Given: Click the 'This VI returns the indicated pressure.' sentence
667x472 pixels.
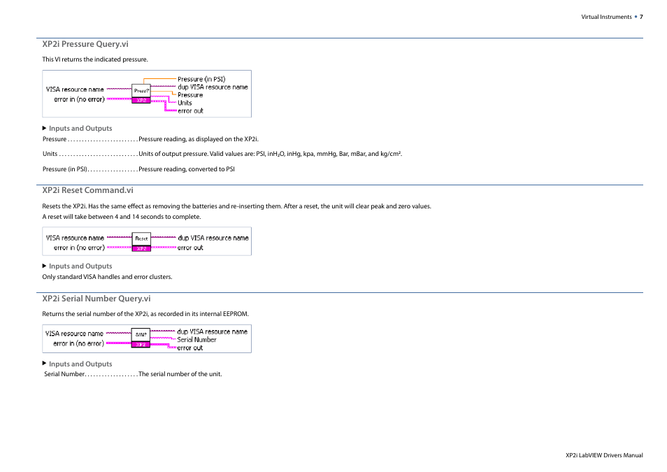Looking at the screenshot, I should (95, 59).
